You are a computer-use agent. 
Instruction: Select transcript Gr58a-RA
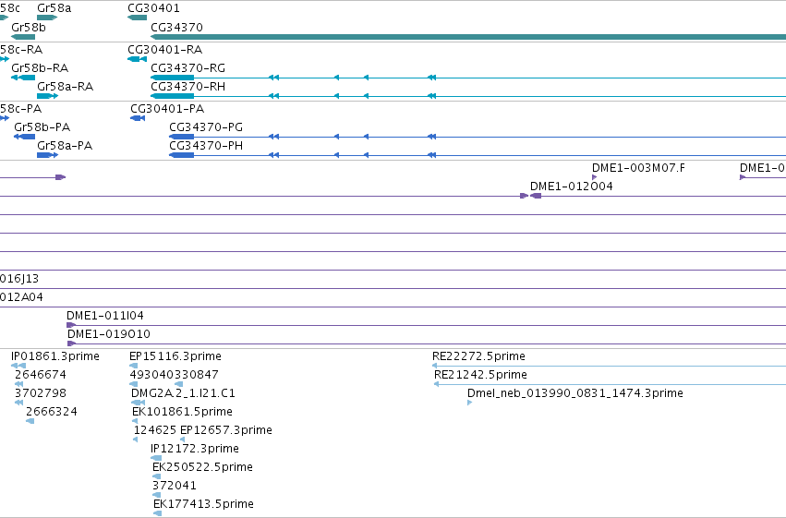point(48,96)
